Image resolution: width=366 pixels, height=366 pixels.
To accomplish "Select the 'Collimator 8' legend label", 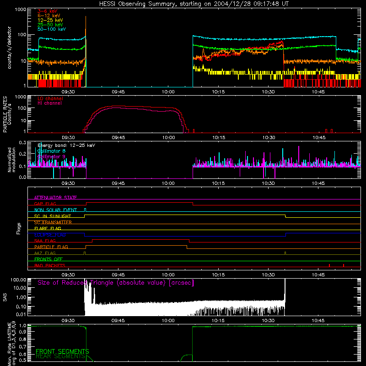I will coord(51,151).
